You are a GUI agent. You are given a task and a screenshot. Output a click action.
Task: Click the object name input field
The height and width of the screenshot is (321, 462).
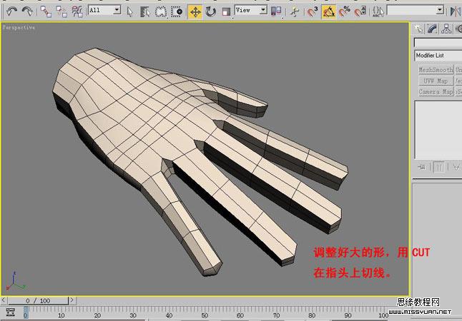438,43
